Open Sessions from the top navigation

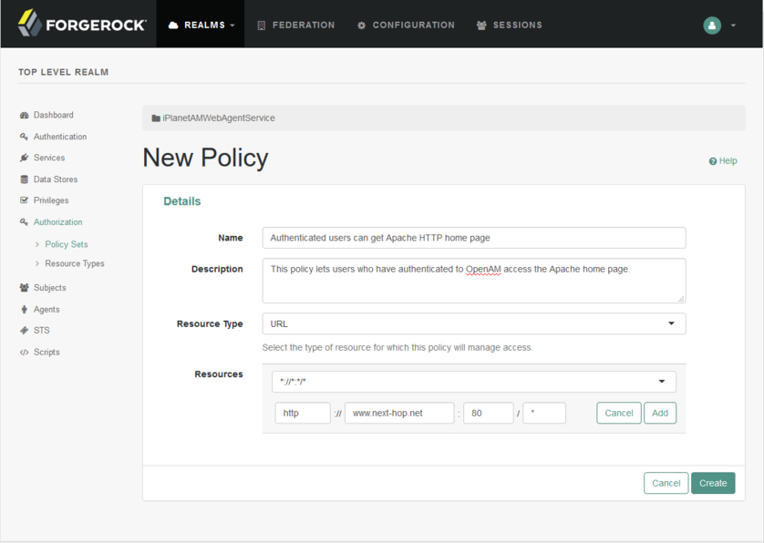[509, 25]
